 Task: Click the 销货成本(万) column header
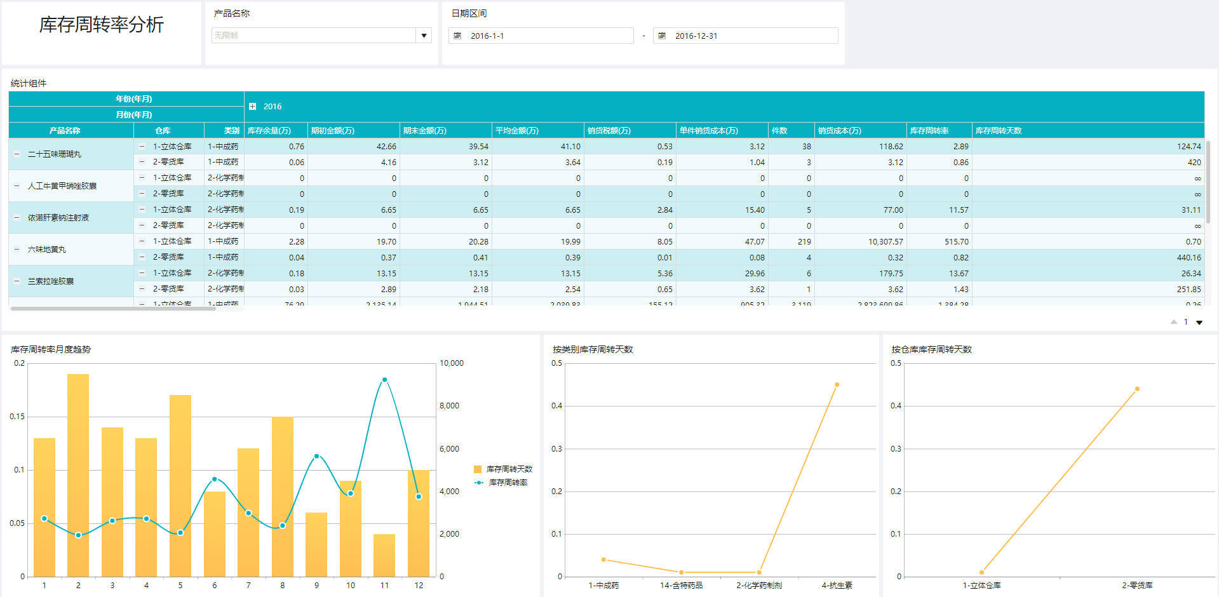tap(861, 130)
